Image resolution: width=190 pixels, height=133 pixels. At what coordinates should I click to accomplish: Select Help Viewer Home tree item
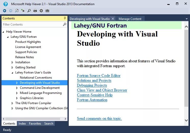[x=19, y=32]
